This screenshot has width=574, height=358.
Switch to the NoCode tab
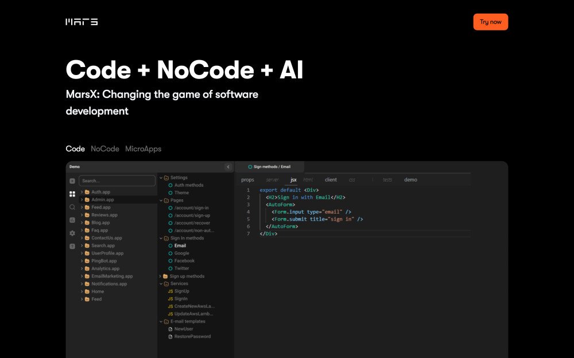click(x=105, y=149)
